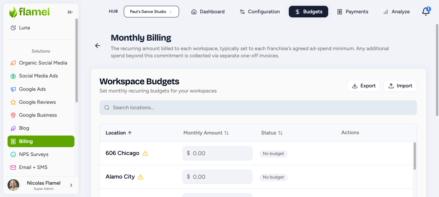The height and width of the screenshot is (197, 439).
Task: Open Organic Social Media
Action: [41, 63]
